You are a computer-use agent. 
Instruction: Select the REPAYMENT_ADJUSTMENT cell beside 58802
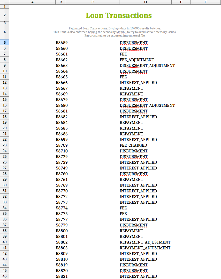[145, 242]
